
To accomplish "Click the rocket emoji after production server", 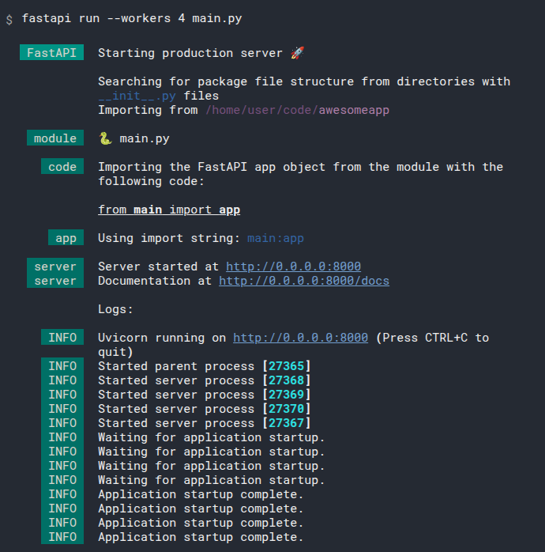I will [297, 53].
